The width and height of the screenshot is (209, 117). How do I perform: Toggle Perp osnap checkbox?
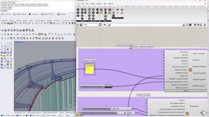coord(31,116)
